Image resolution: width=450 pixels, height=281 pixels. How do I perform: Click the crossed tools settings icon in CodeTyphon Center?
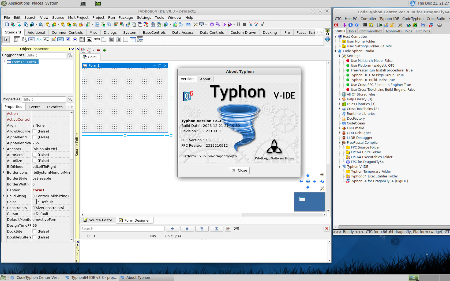400,25
